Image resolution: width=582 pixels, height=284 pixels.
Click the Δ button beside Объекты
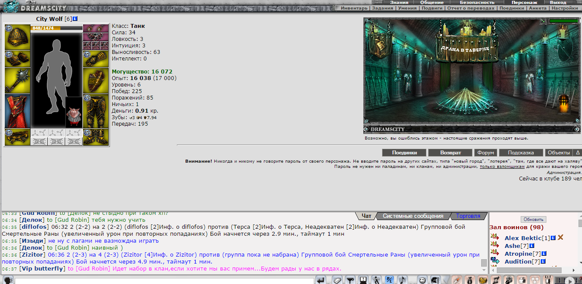(x=578, y=153)
